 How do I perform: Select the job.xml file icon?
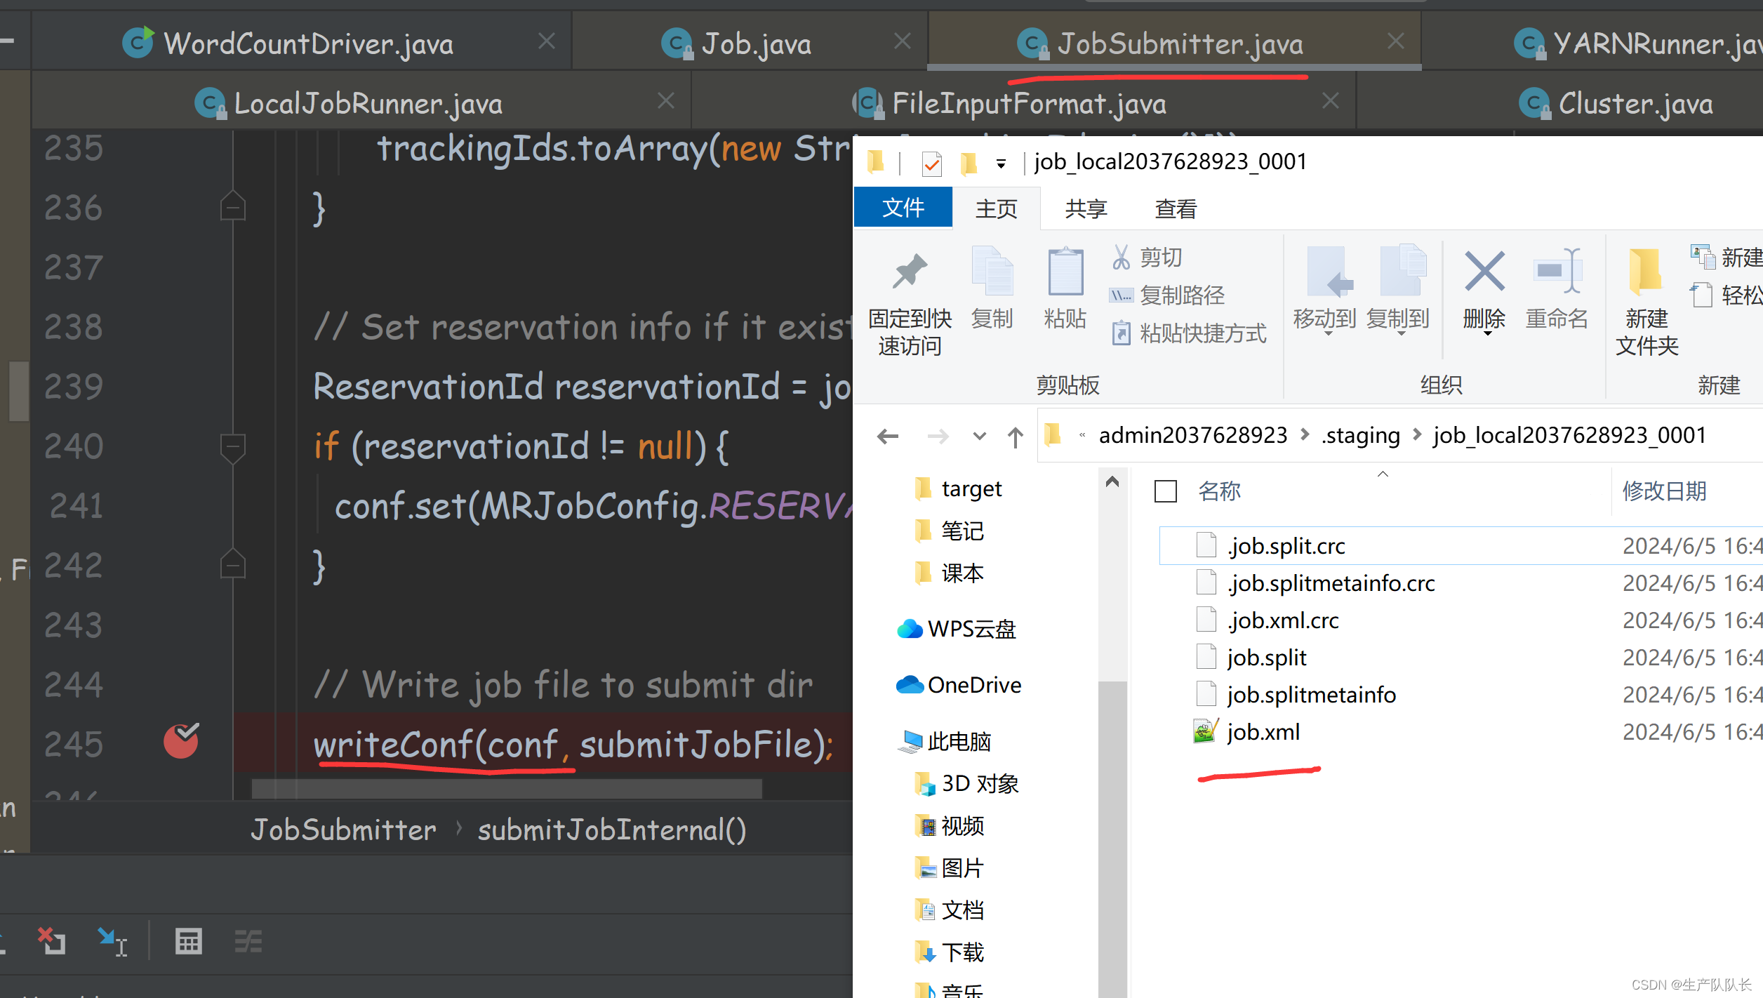pos(1206,731)
